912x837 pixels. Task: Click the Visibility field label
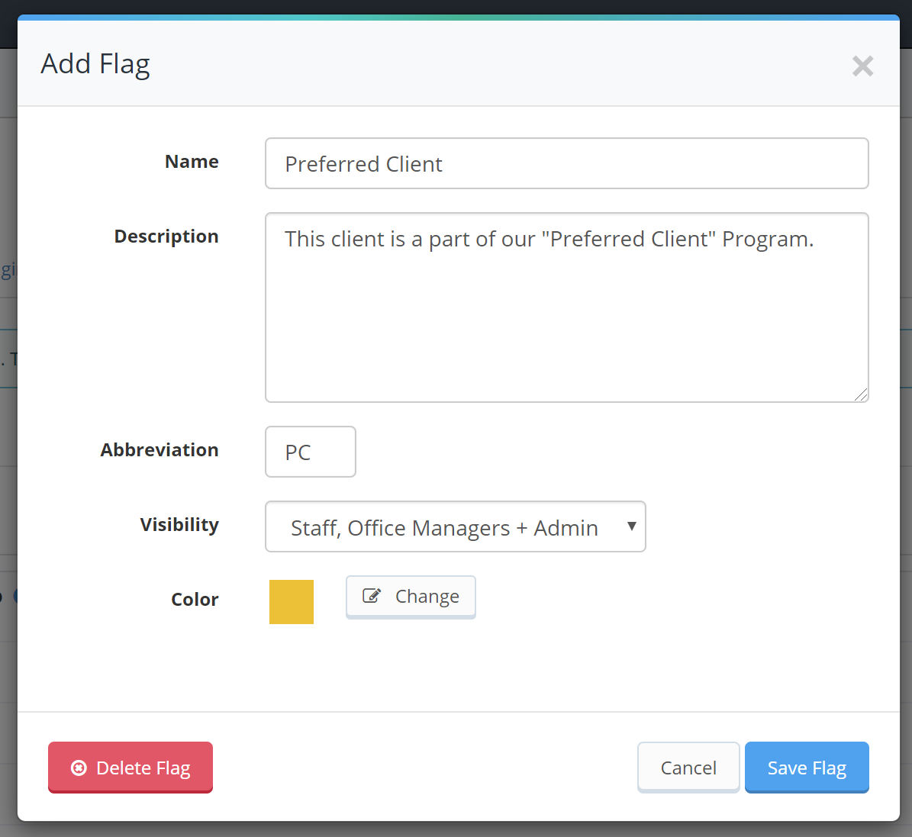[179, 525]
